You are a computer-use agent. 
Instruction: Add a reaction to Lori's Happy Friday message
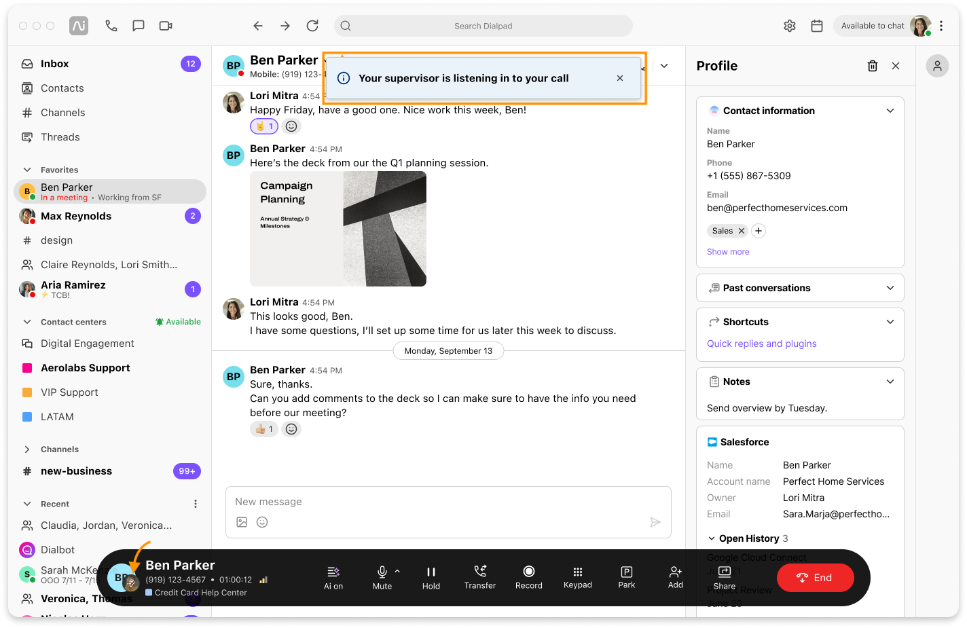click(x=291, y=126)
